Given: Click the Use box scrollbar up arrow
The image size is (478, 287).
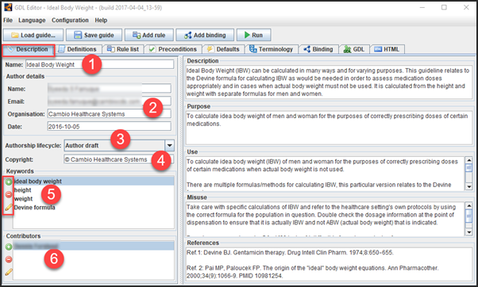Looking at the screenshot, I should pyautogui.click(x=468, y=160).
